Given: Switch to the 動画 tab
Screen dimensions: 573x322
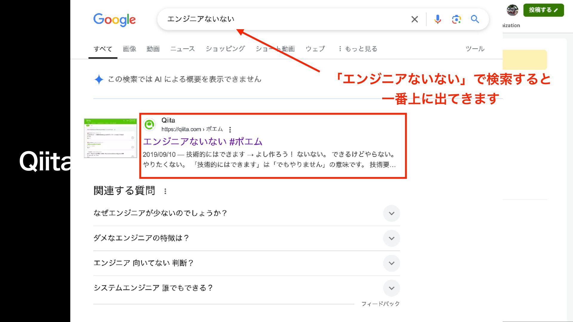Looking at the screenshot, I should (x=153, y=49).
